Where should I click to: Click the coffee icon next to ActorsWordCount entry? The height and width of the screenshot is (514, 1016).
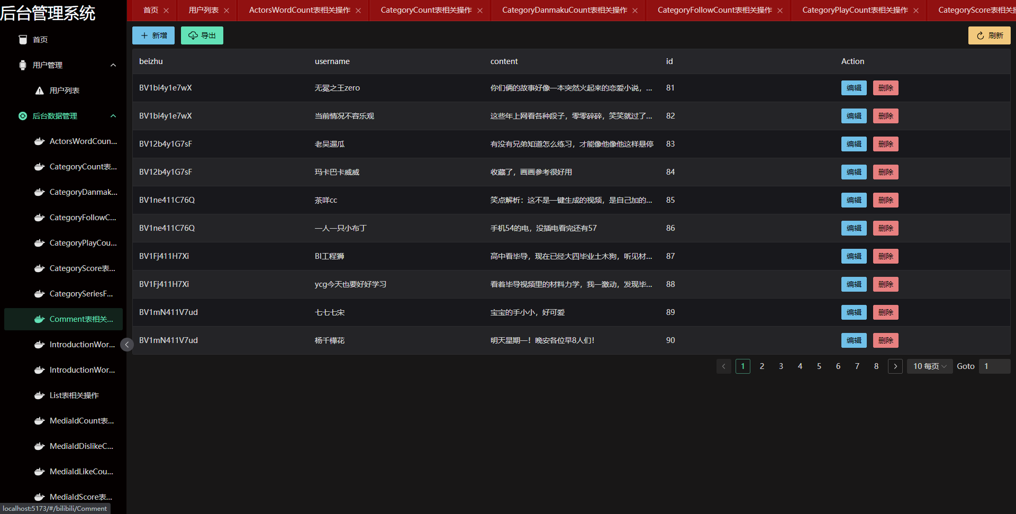39,141
